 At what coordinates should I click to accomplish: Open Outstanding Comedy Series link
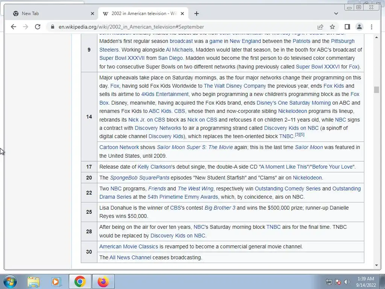point(288,189)
